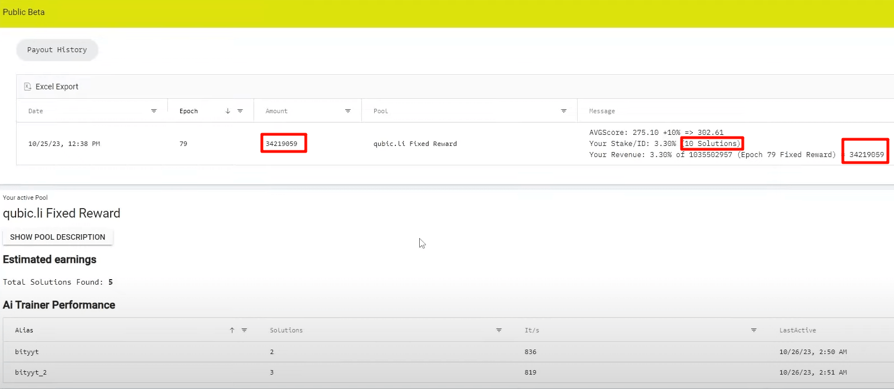The width and height of the screenshot is (894, 389).
Task: Sort by the LastActive column header
Action: click(797, 330)
